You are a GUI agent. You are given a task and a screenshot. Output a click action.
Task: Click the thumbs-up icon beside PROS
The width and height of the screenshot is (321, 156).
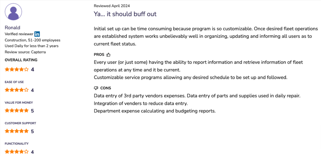click(x=108, y=55)
